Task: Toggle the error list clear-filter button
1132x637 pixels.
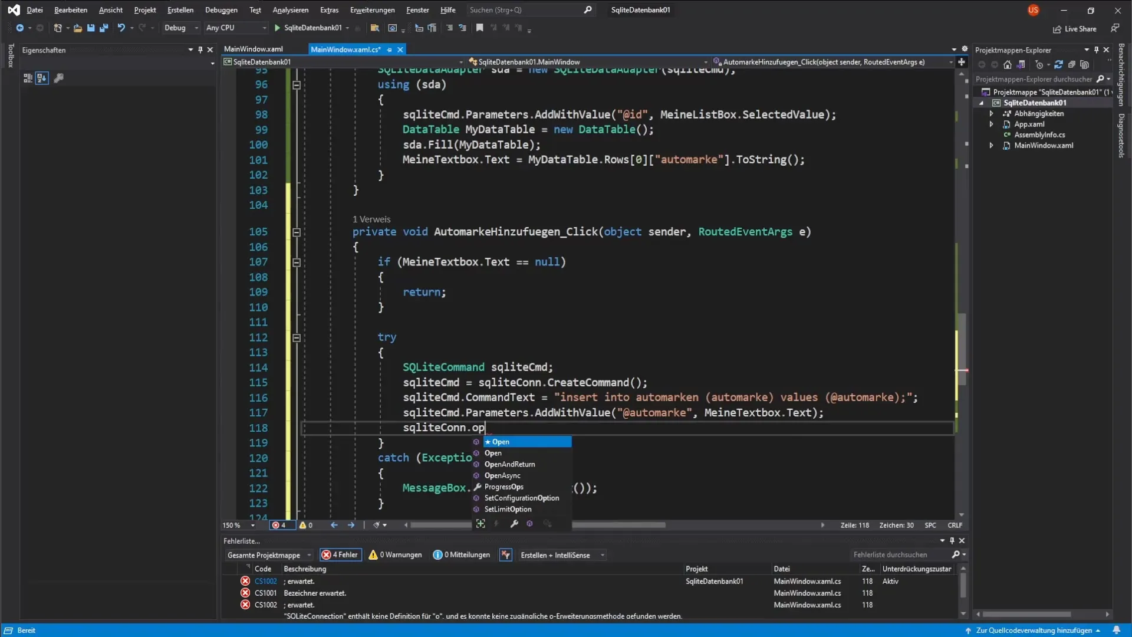Action: [x=506, y=555]
